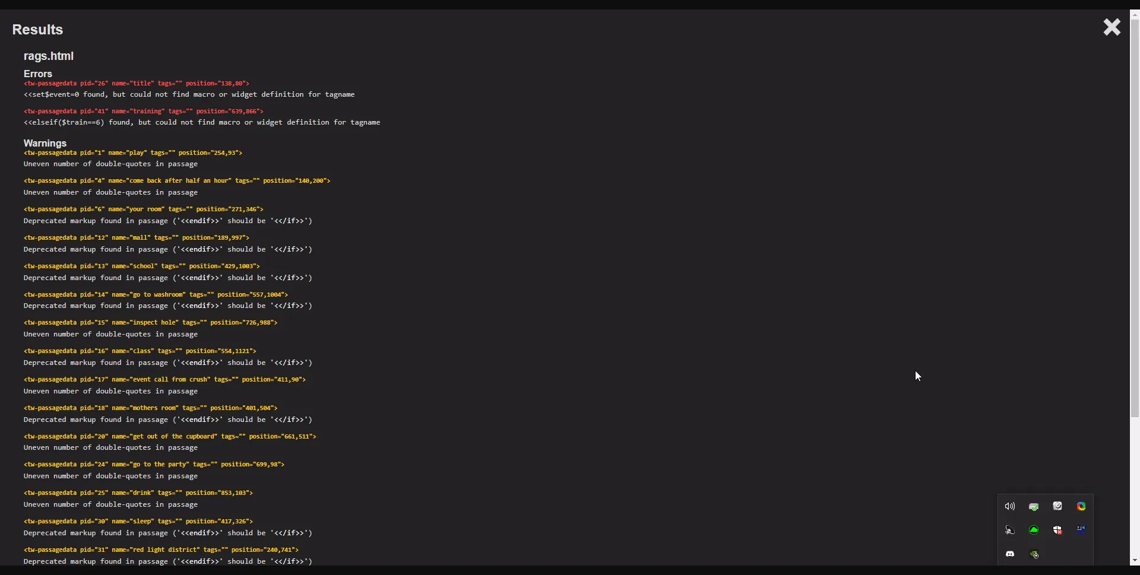Open the security shield with red X
Screen dimensions: 1140x575
pos(1057,530)
